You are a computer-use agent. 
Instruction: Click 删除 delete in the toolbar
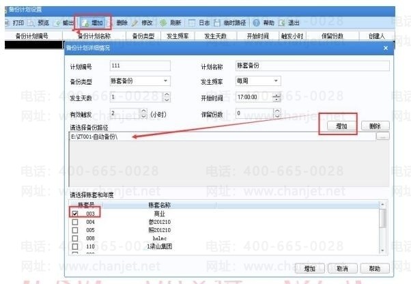click(122, 23)
